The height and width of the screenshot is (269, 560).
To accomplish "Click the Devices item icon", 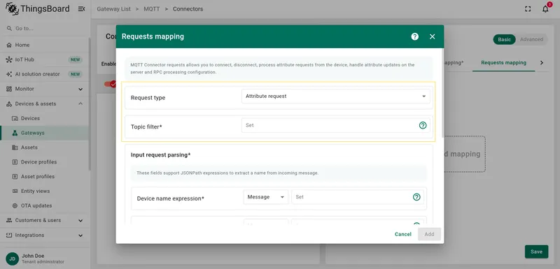I will click(x=15, y=118).
